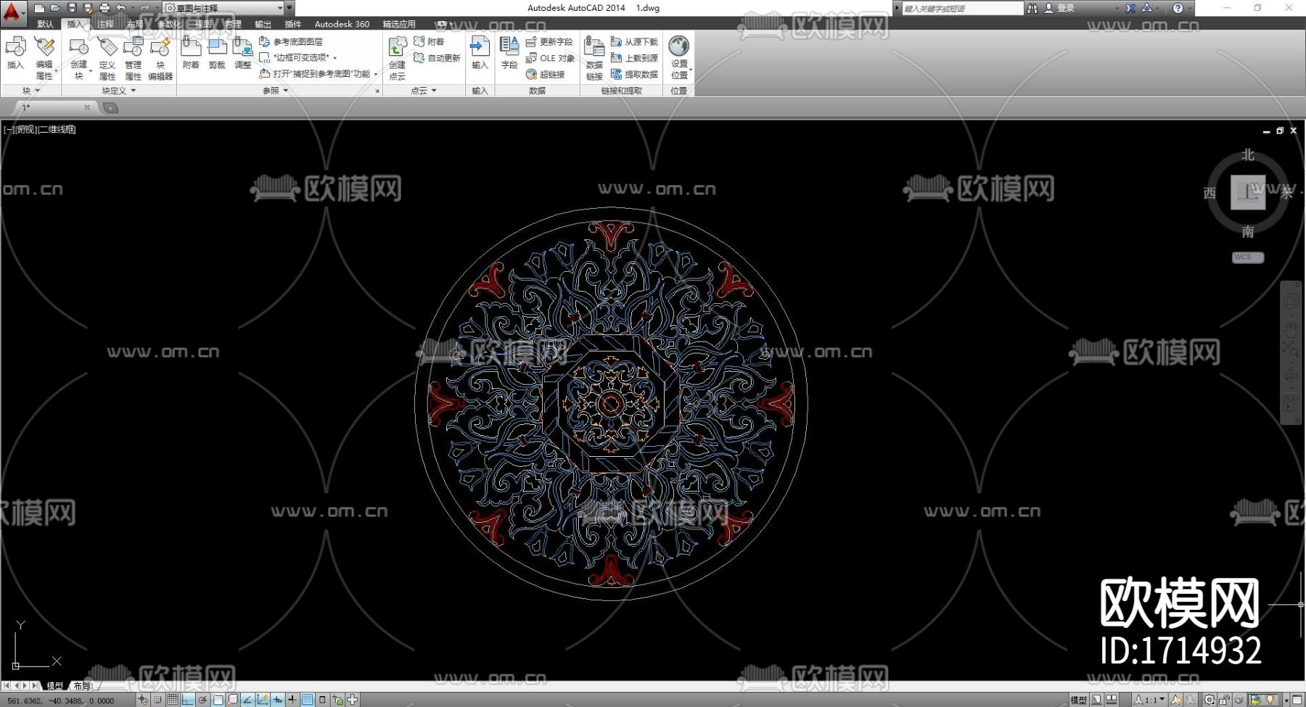1306x707 pixels.
Task: Click the 字段 (Field) icon
Action: tap(509, 53)
